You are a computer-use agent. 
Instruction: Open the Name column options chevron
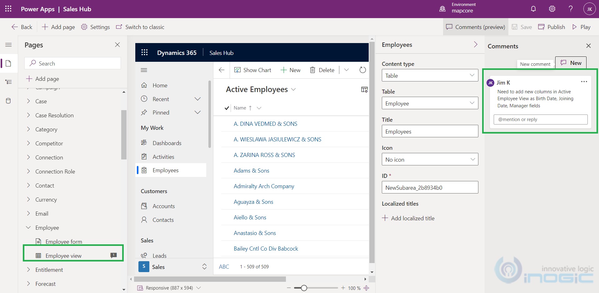click(x=259, y=108)
